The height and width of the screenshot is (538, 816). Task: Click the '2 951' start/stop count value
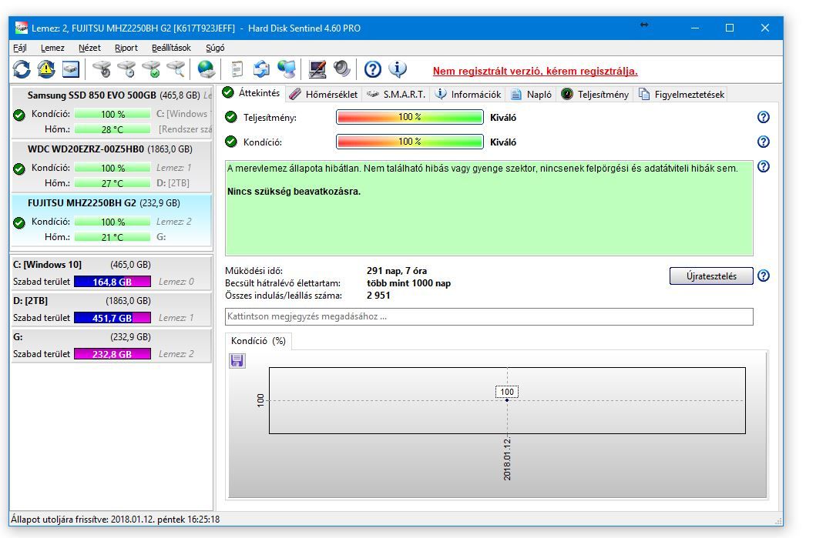(x=378, y=296)
